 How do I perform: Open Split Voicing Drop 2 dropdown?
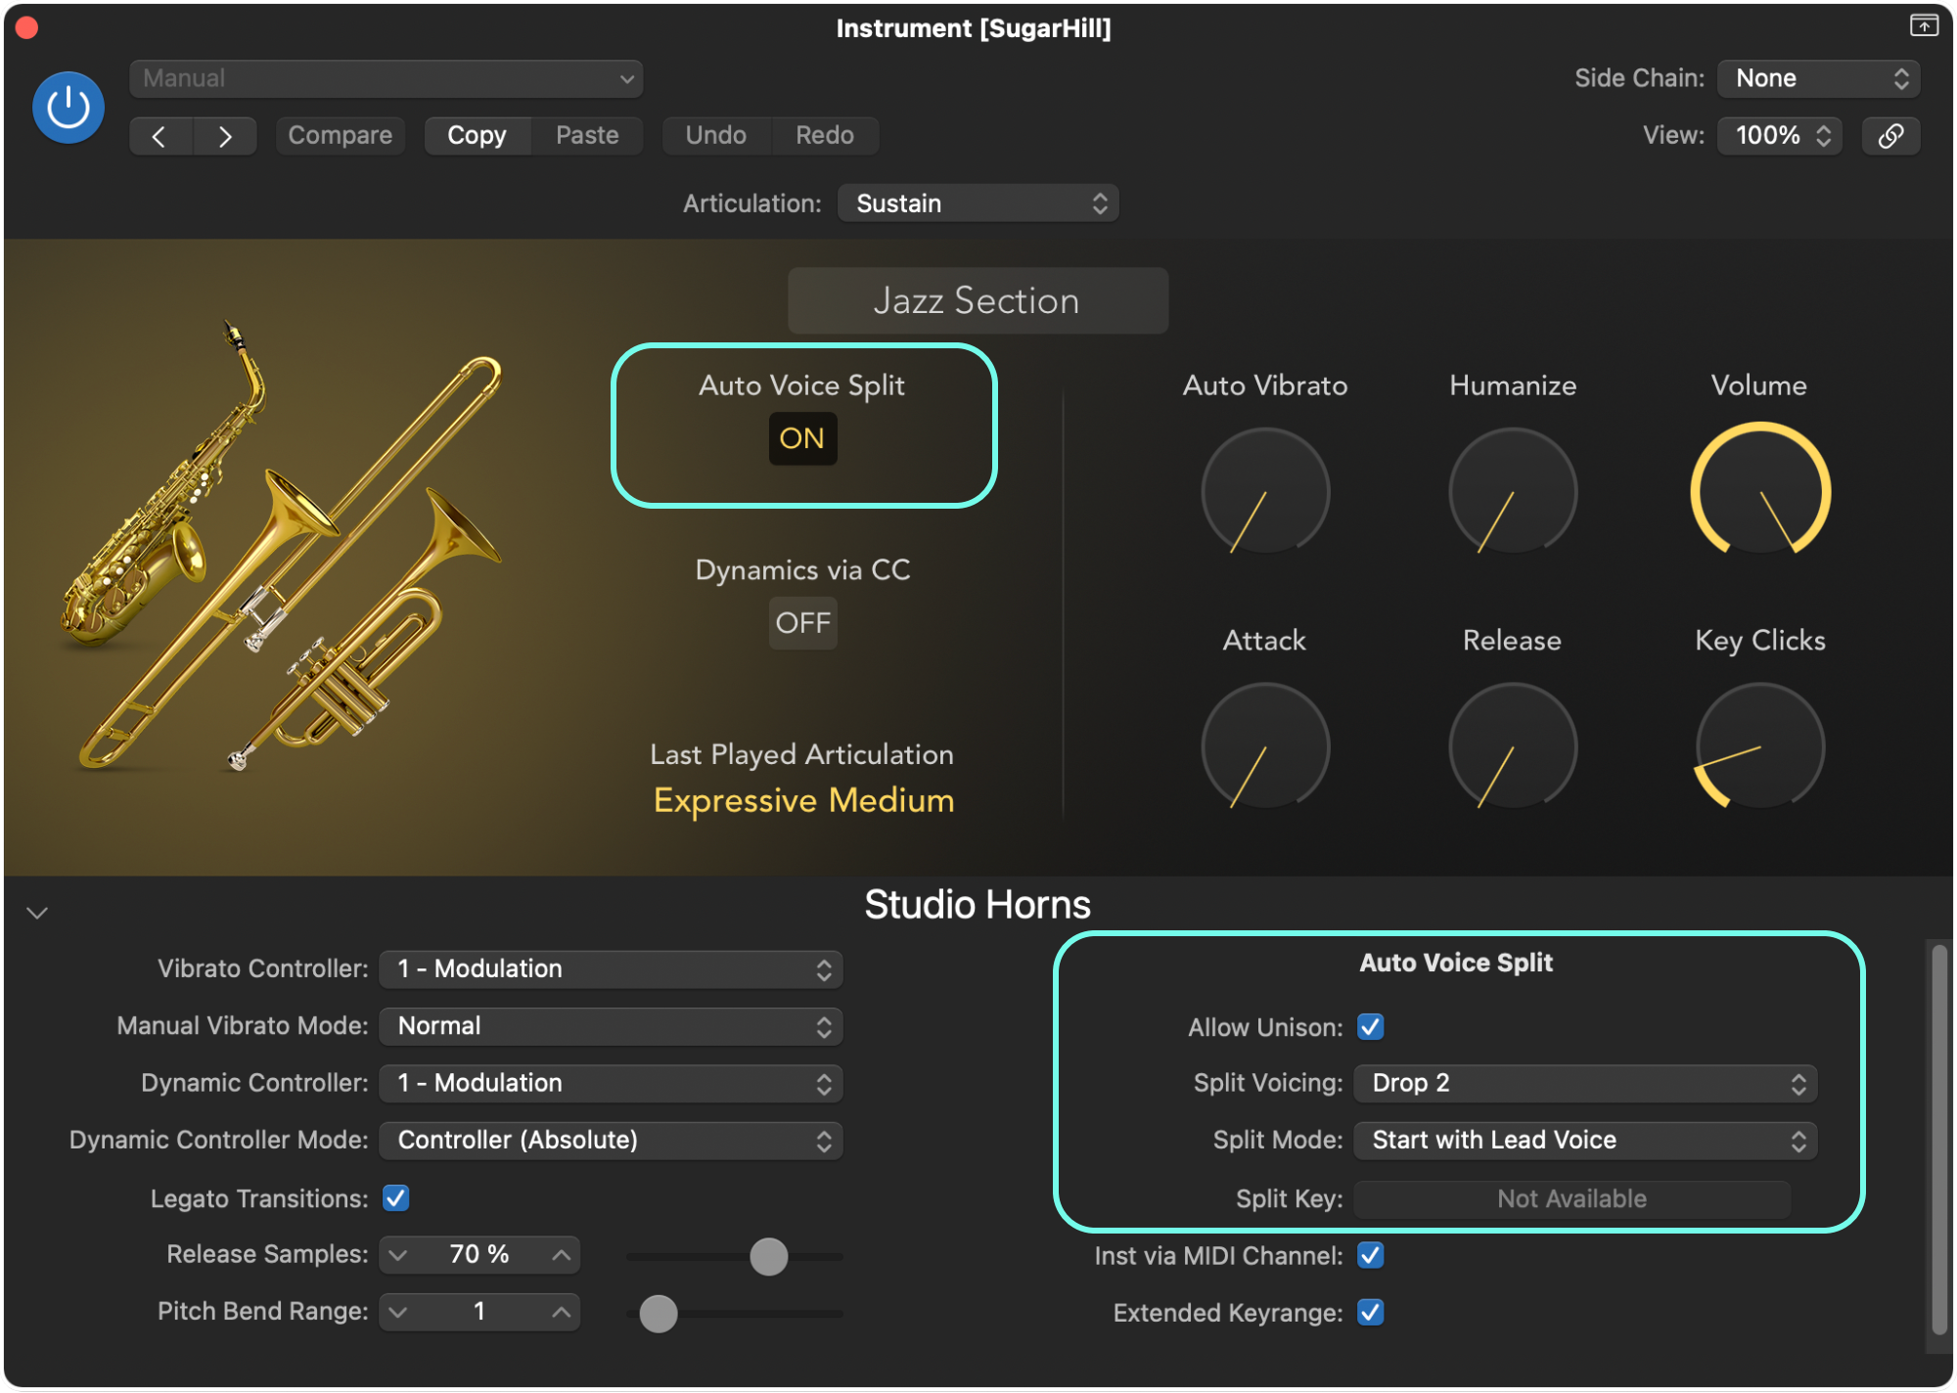pyautogui.click(x=1585, y=1083)
